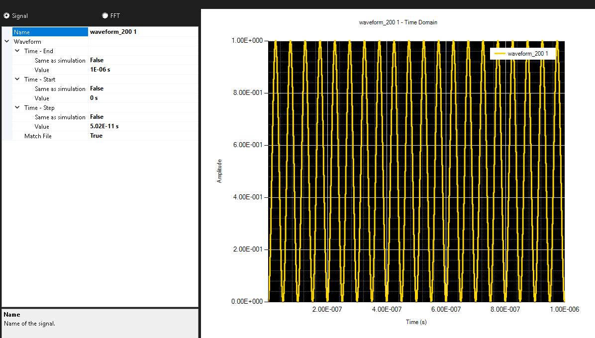This screenshot has width=595, height=338.
Task: Click the 8.00E-001 y-axis tick label
Action: click(248, 93)
